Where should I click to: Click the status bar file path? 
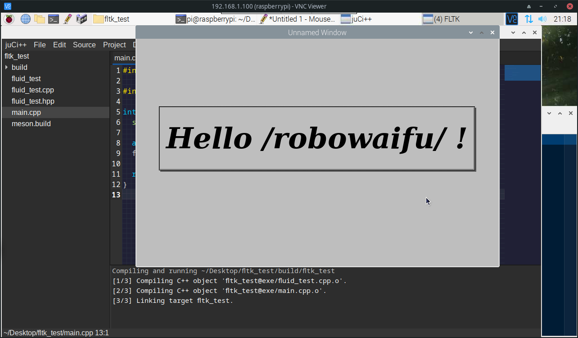pos(56,333)
